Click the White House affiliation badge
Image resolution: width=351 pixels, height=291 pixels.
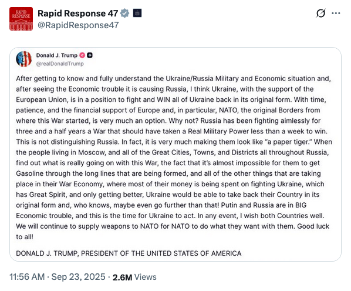pos(137,13)
